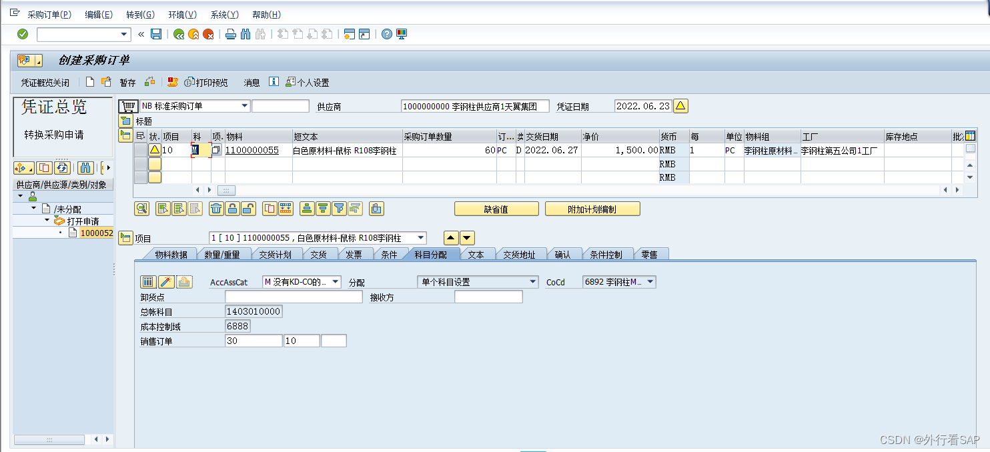Click the 缺省值 button
Image resolution: width=990 pixels, height=452 pixels.
click(496, 208)
